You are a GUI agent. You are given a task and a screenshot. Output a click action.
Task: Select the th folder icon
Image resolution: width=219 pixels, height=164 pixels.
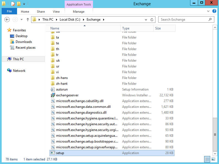coord(53,49)
